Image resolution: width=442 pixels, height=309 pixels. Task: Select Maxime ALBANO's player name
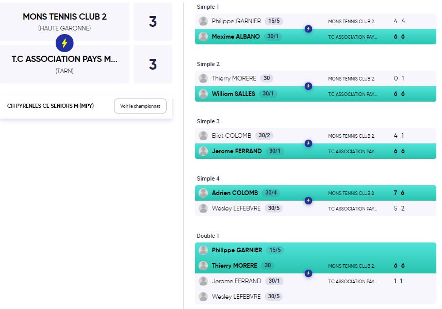click(x=236, y=37)
